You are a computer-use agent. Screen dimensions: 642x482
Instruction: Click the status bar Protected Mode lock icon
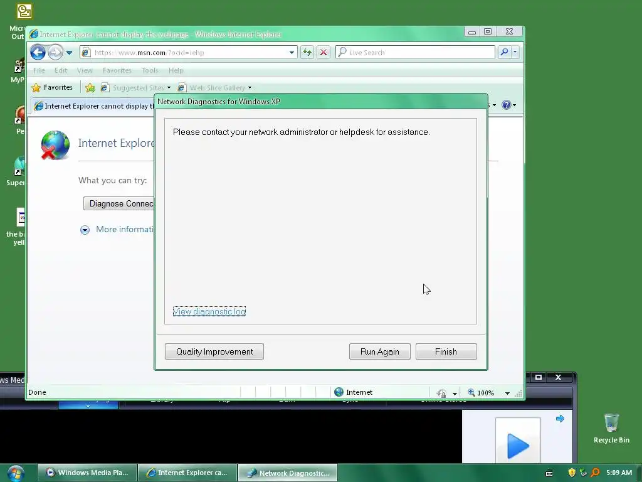(x=442, y=393)
